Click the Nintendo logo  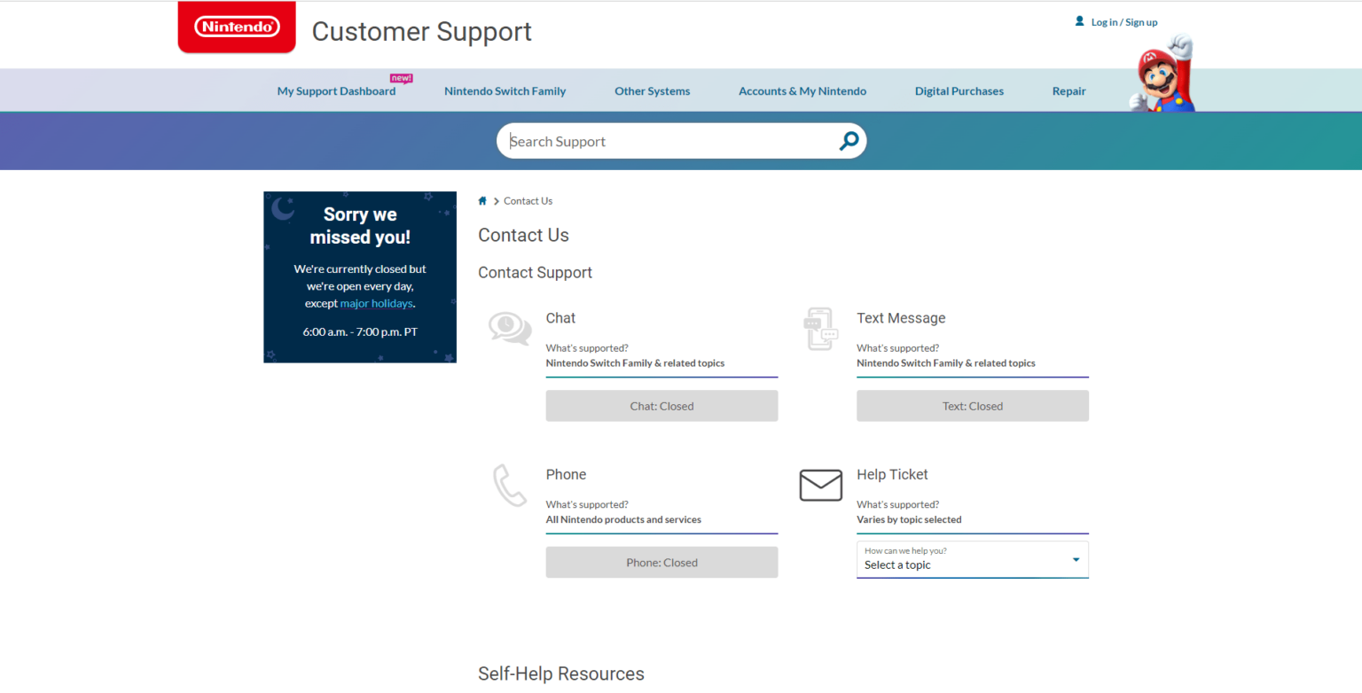[x=237, y=27]
